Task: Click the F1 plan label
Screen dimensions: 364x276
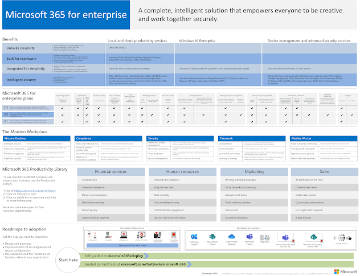Action: (x=6, y=121)
